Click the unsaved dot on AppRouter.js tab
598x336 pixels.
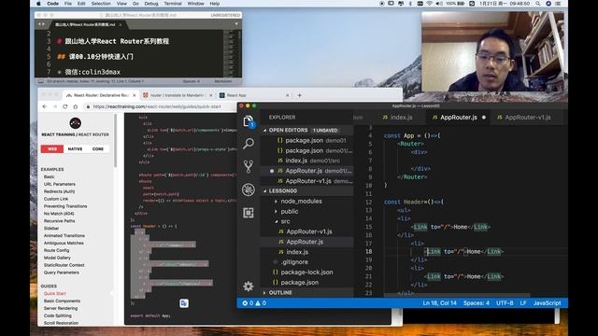click(x=484, y=118)
